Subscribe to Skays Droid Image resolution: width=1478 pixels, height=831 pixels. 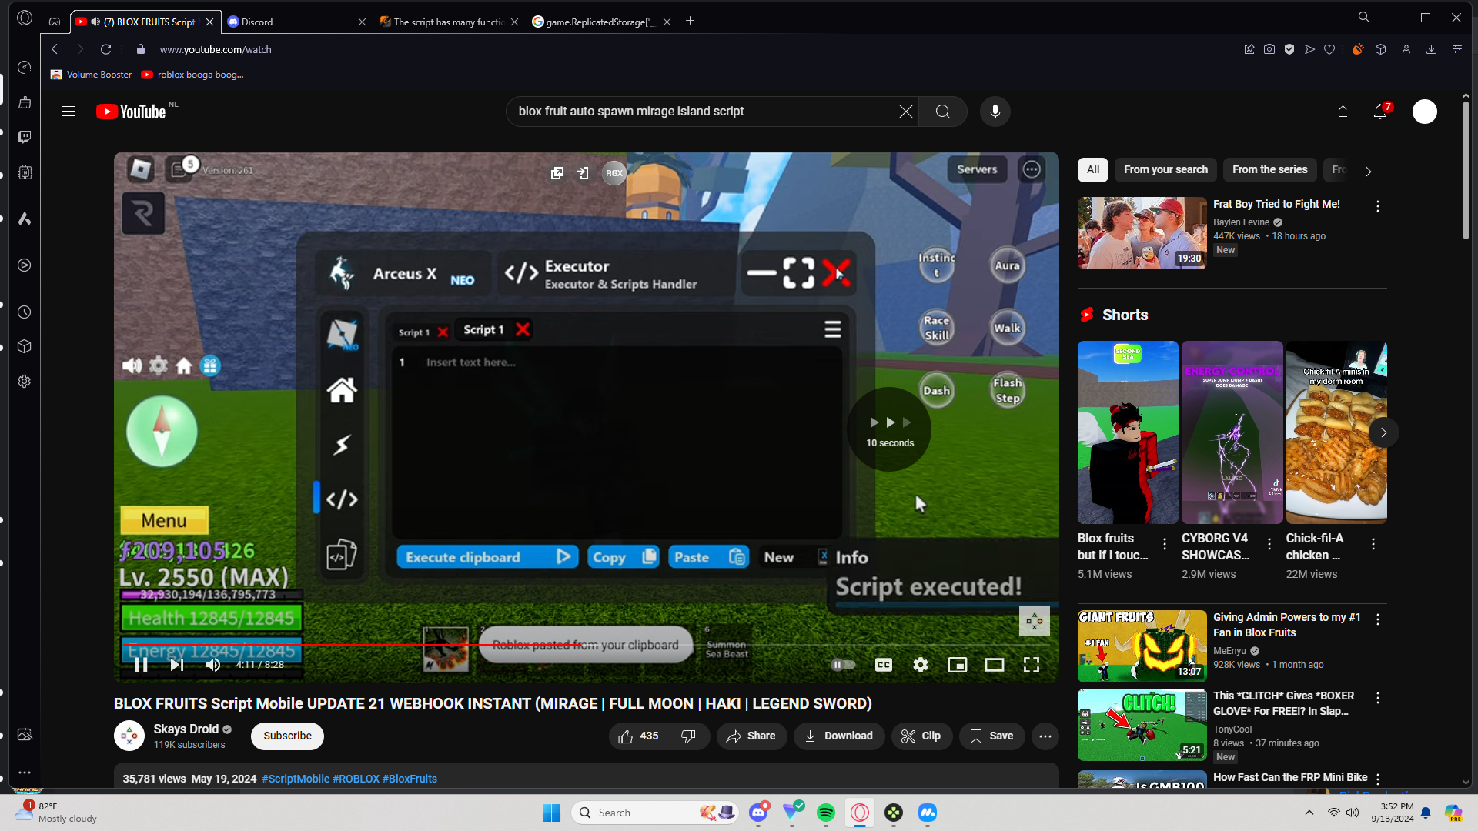[x=287, y=736]
